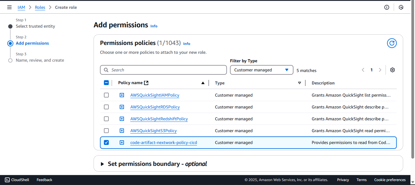Expand AWSQuickSightRedshiftPolicy row details
This screenshot has height=185, width=415.
pos(122,119)
